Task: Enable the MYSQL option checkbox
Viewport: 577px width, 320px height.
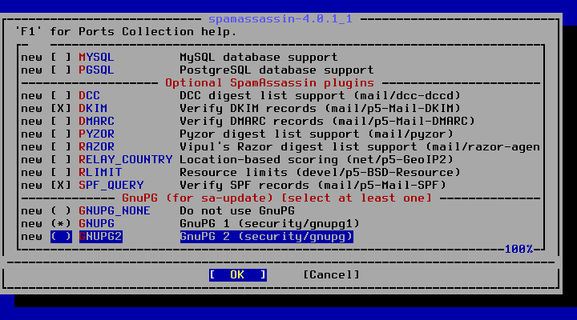Action: click(x=61, y=58)
